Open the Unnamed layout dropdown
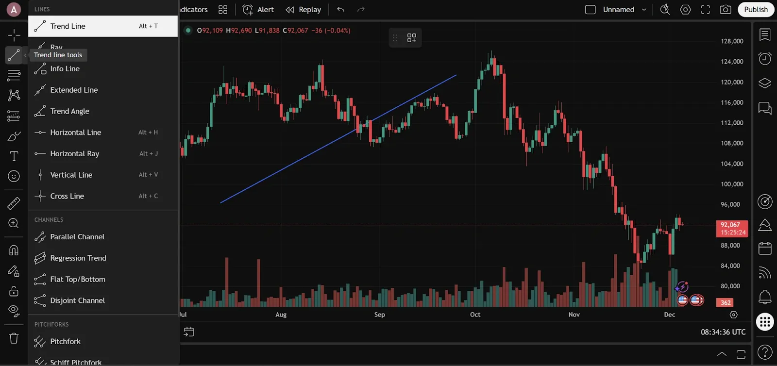 point(625,10)
